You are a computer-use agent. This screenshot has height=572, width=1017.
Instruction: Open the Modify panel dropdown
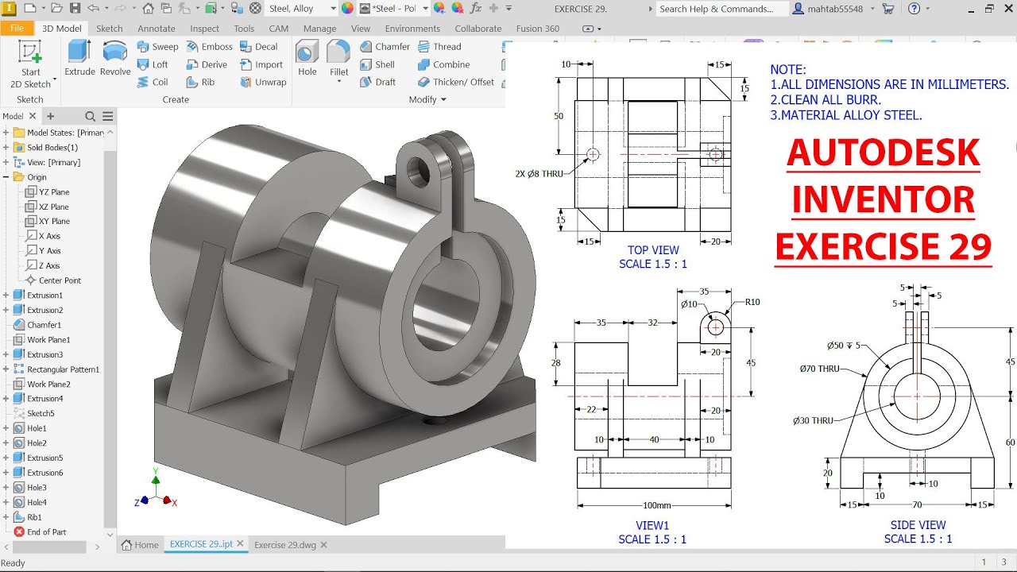[x=427, y=99]
